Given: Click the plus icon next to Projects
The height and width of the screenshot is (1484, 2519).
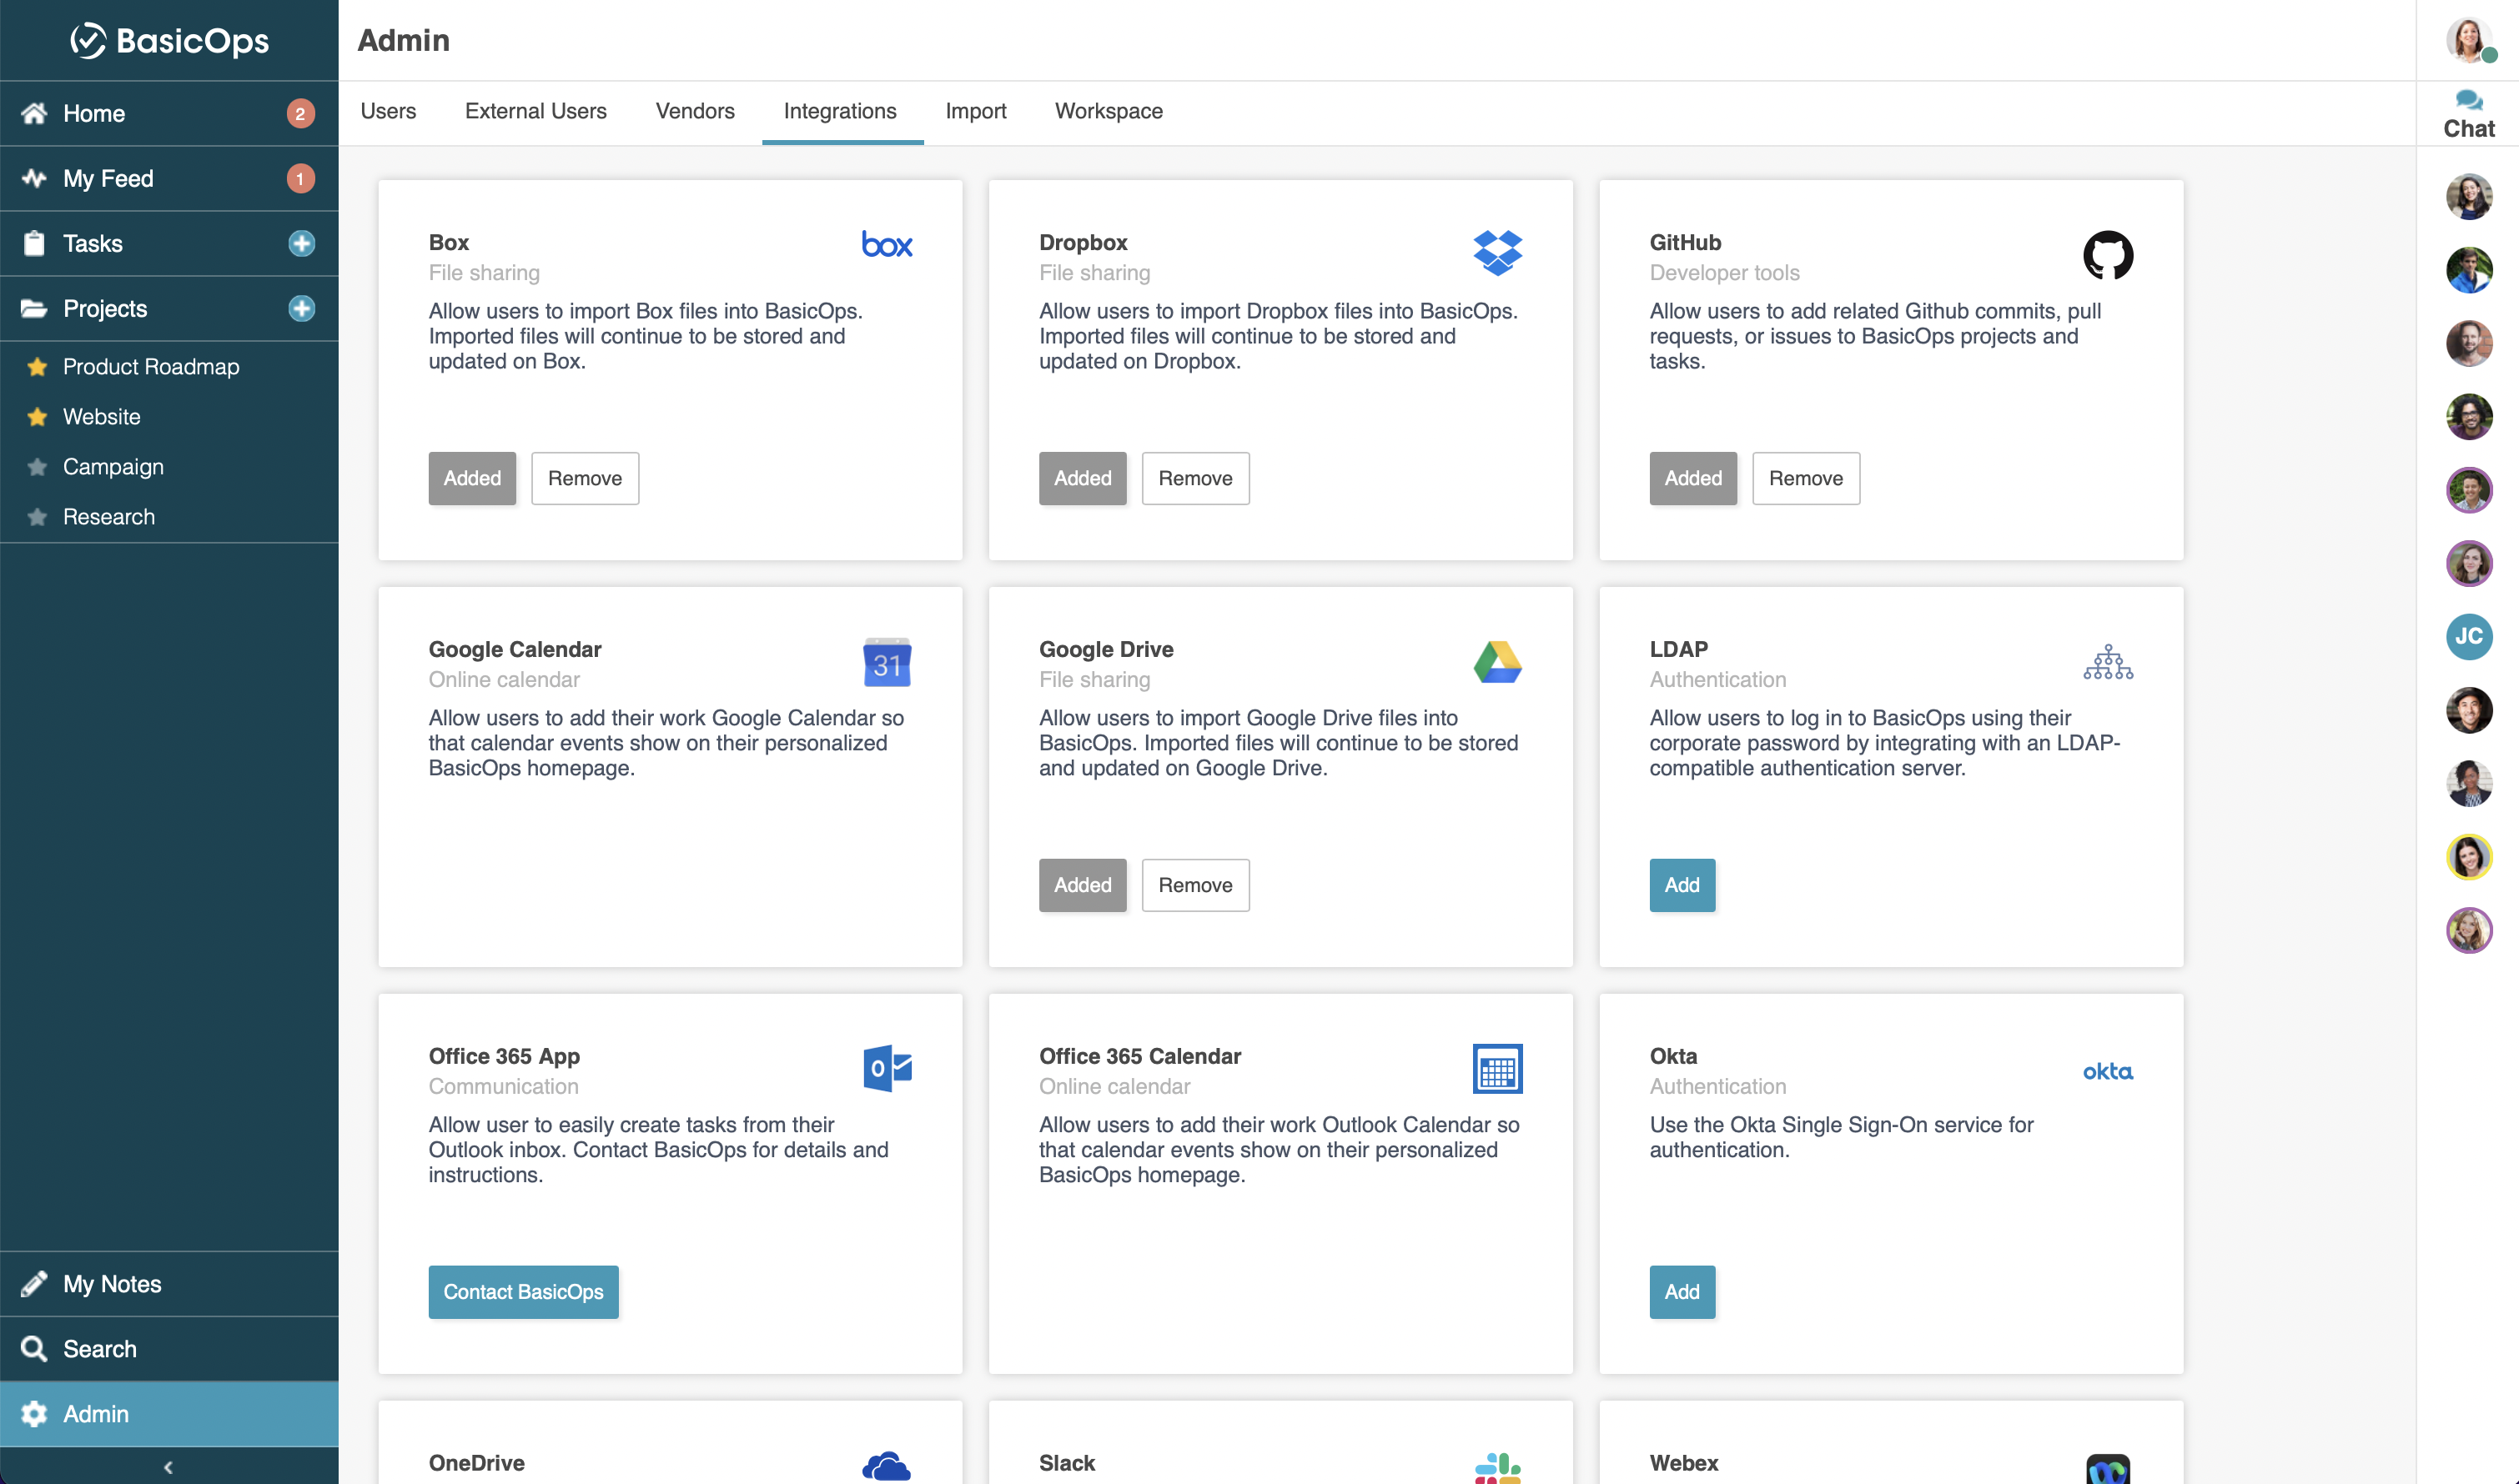Looking at the screenshot, I should (301, 308).
